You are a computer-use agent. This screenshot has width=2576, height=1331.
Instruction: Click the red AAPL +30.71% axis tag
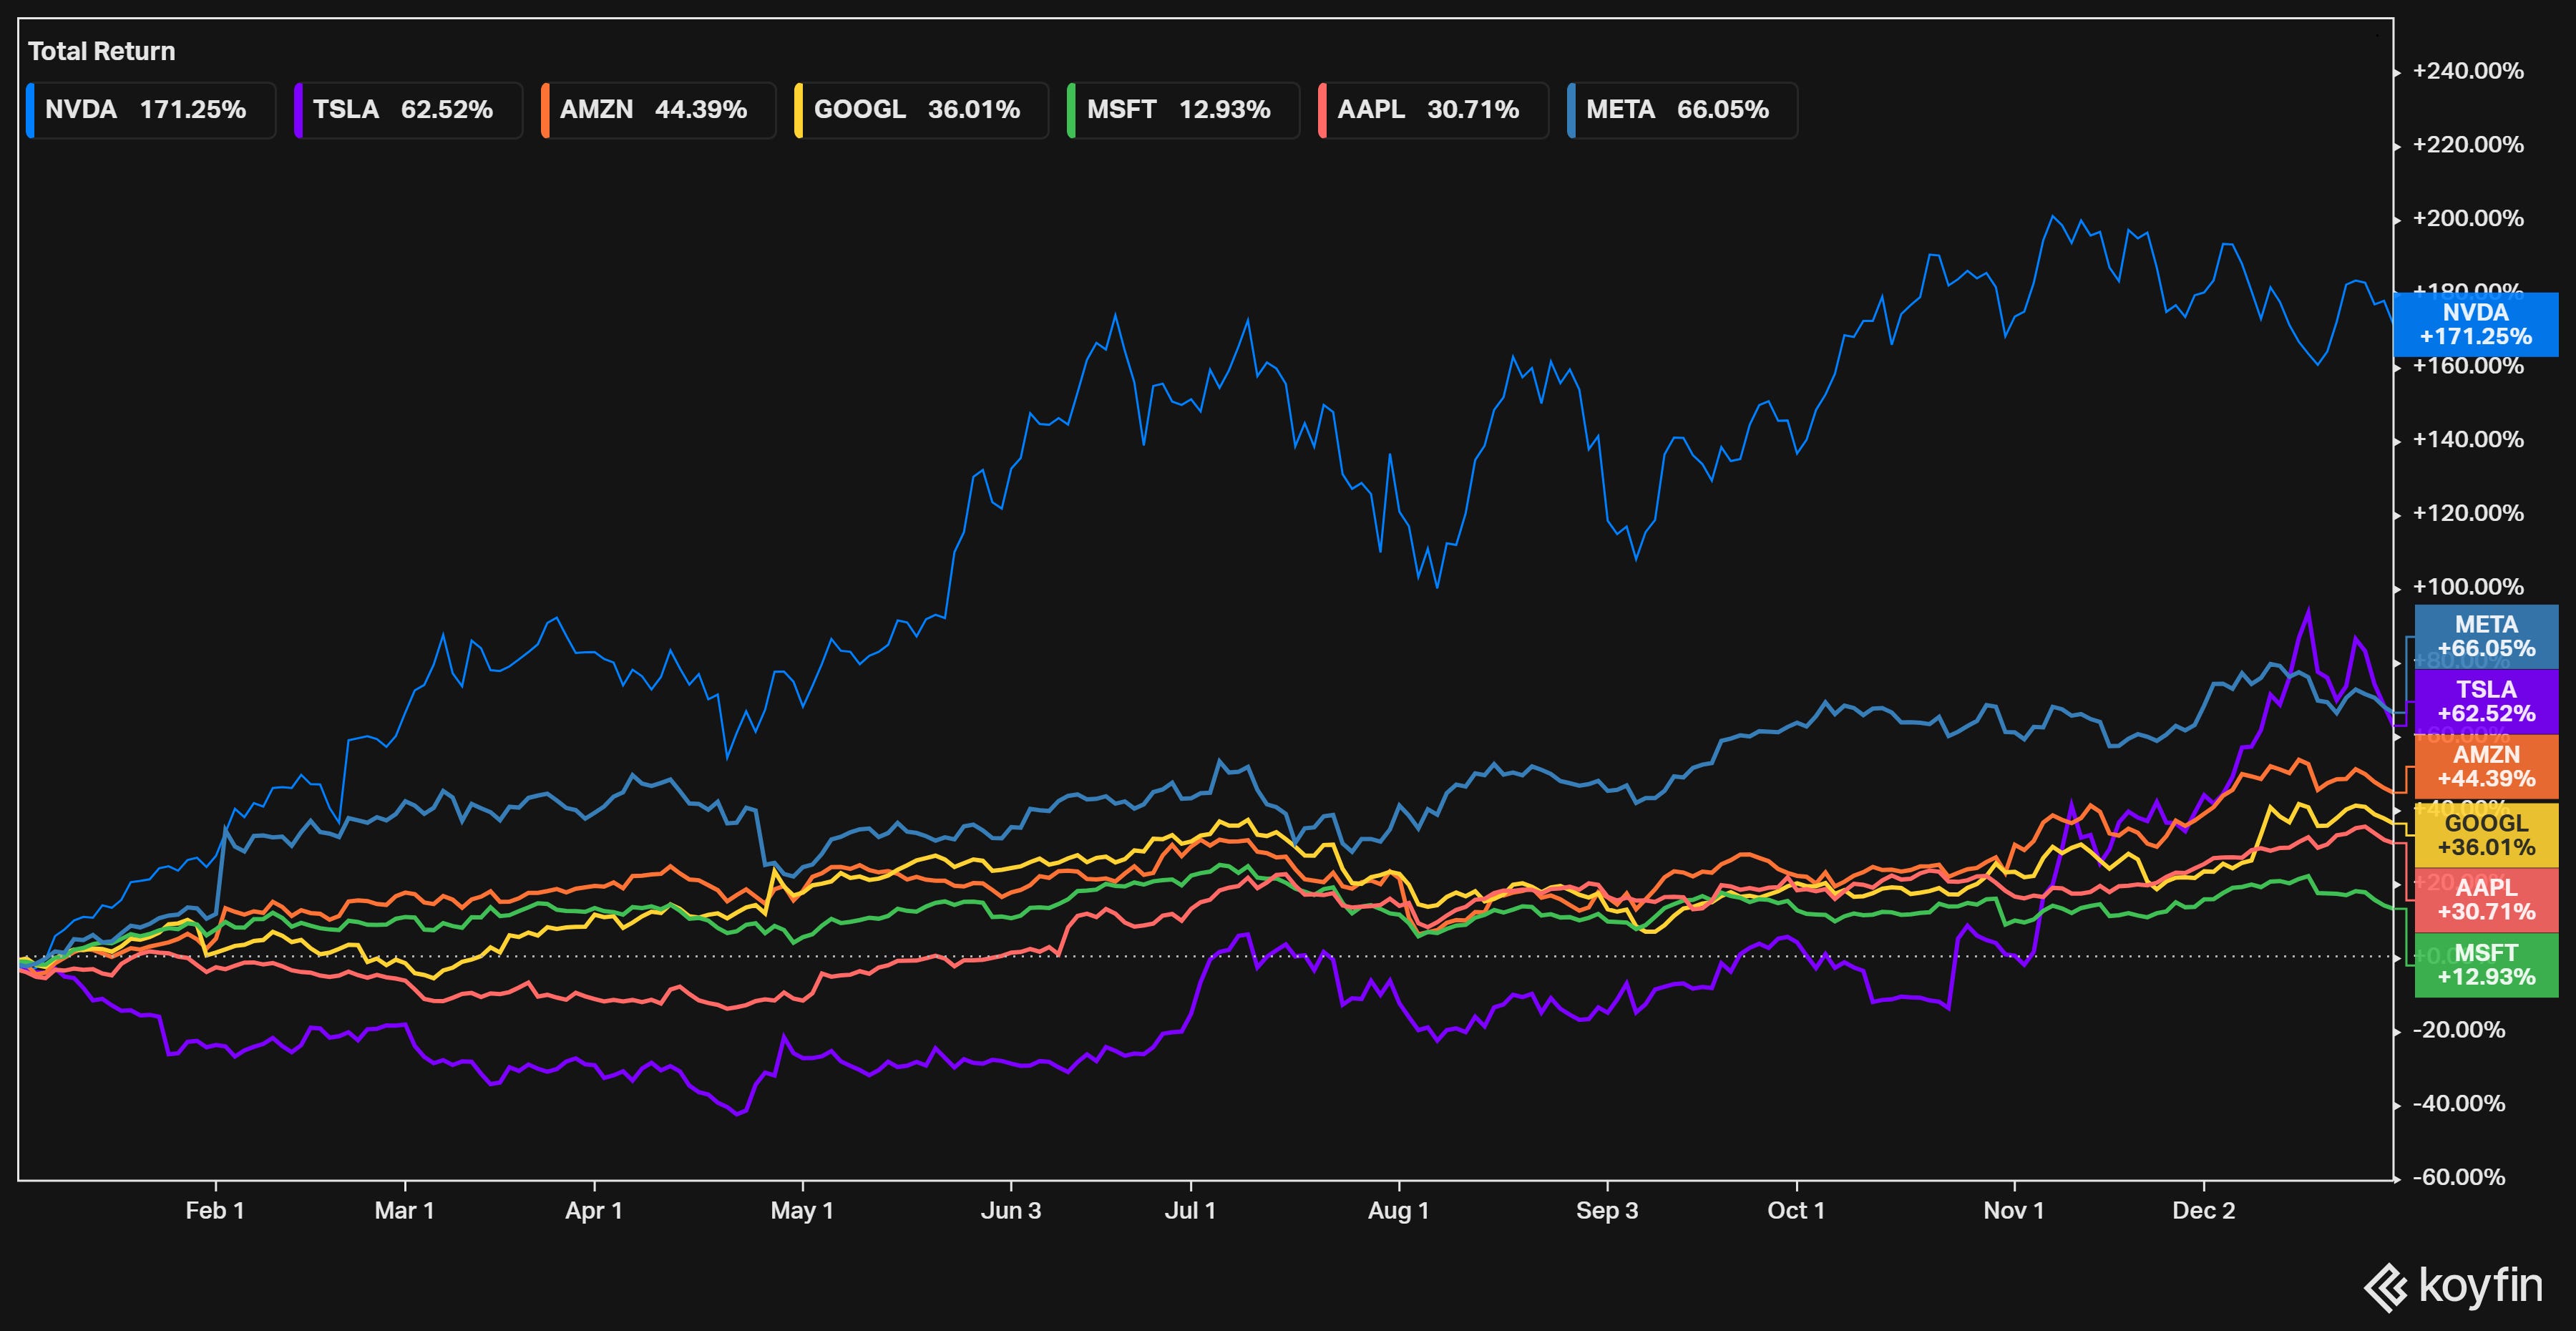coord(2486,900)
